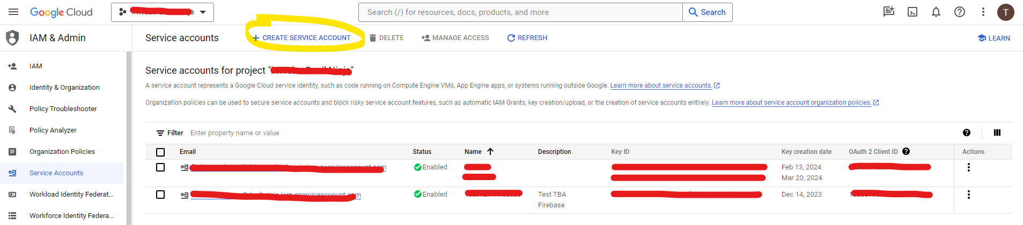Click the Refresh button
The width and height of the screenshot is (1023, 225).
point(527,38)
